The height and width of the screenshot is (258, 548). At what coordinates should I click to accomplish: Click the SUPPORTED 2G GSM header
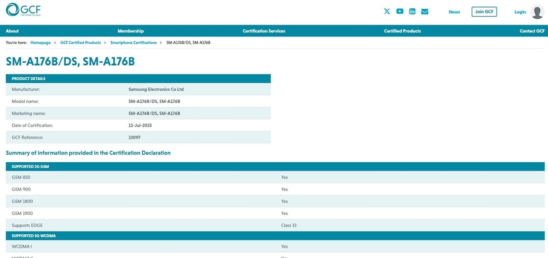(x=275, y=167)
